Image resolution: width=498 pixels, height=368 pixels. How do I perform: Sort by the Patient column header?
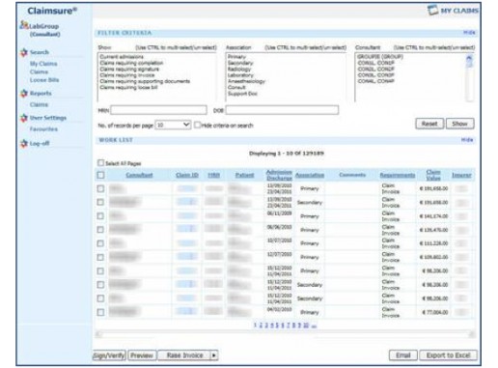tap(244, 175)
